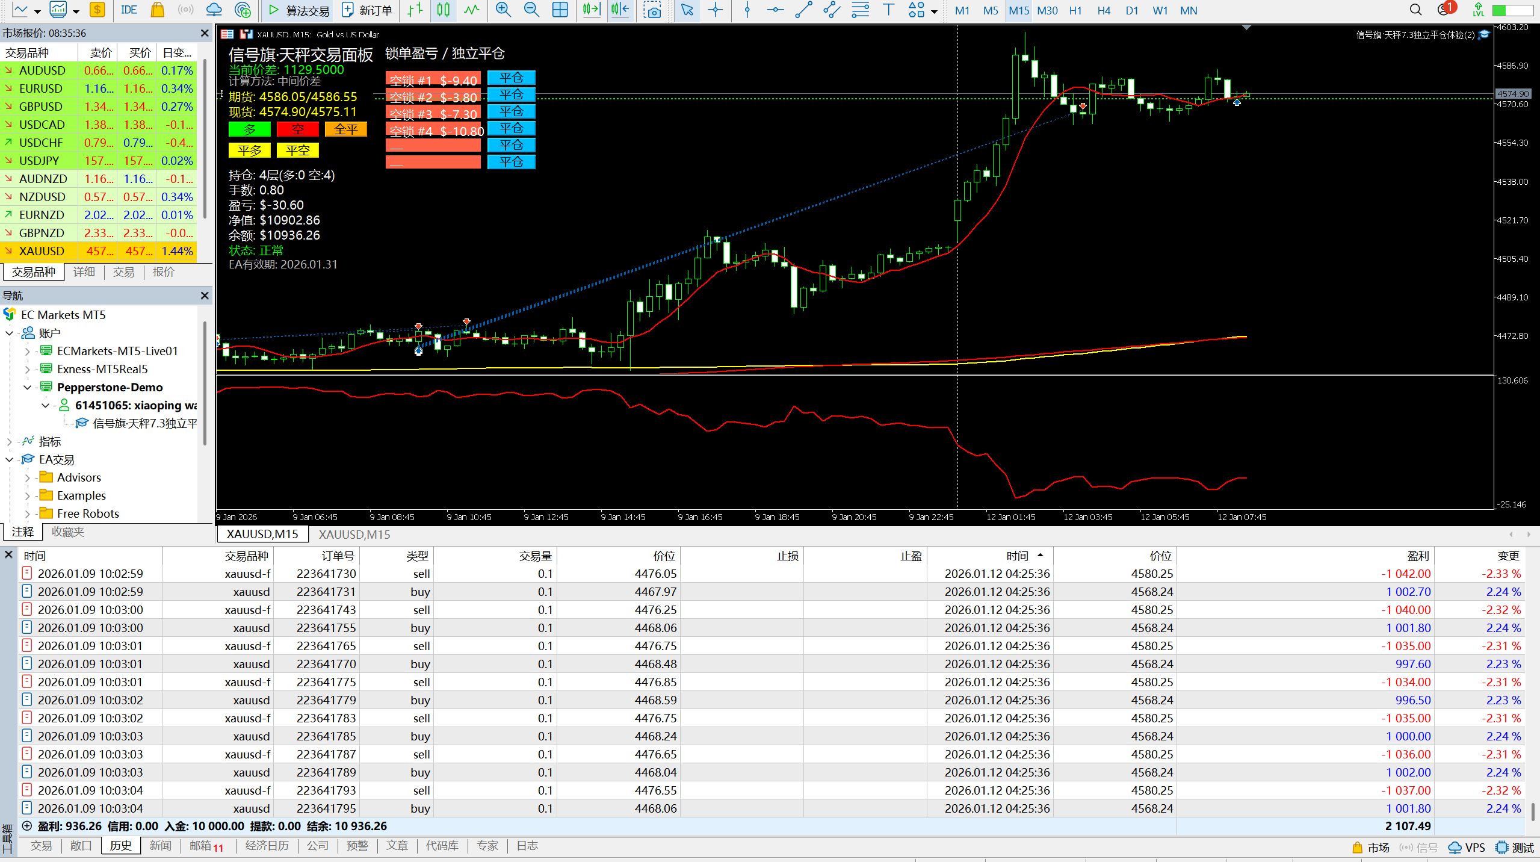The width and height of the screenshot is (1540, 862).
Task: Switch to the H1 timeframe
Action: tap(1075, 10)
